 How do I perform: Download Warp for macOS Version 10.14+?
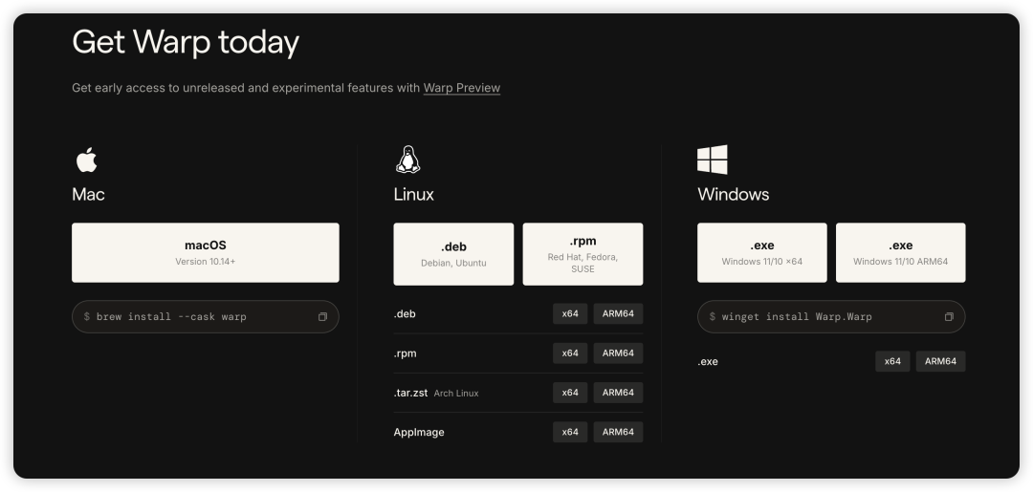(x=206, y=252)
